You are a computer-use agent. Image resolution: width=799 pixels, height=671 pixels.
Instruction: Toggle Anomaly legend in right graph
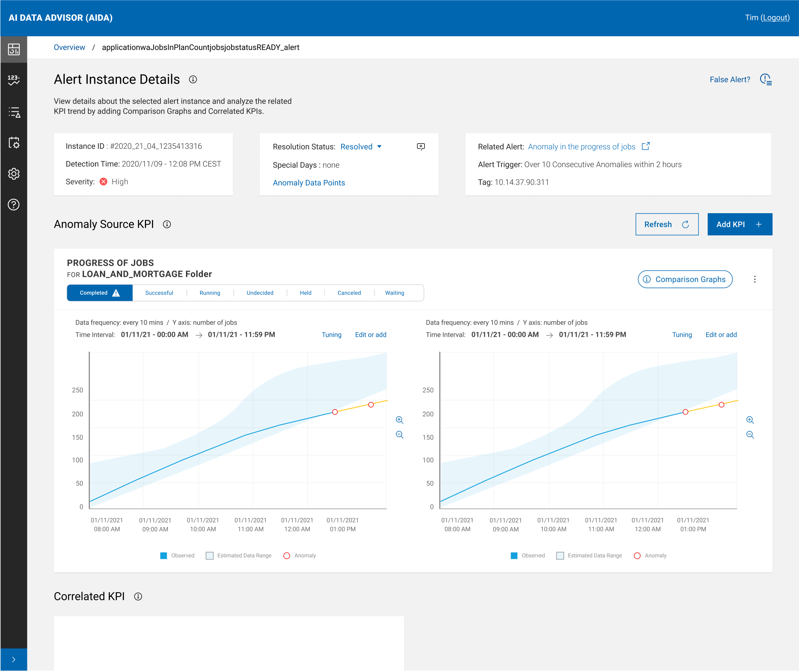637,556
